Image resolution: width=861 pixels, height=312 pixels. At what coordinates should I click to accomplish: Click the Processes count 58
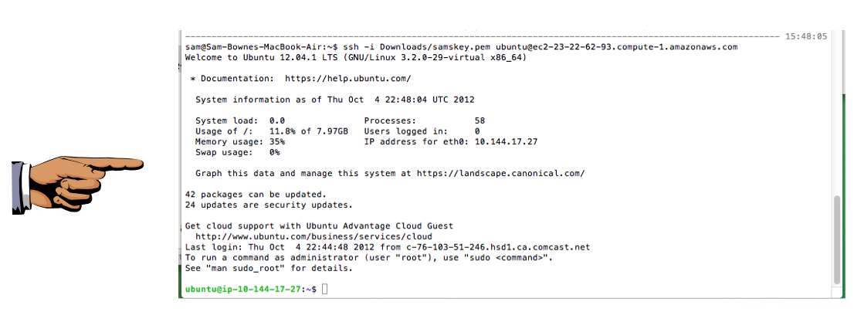[x=480, y=120]
